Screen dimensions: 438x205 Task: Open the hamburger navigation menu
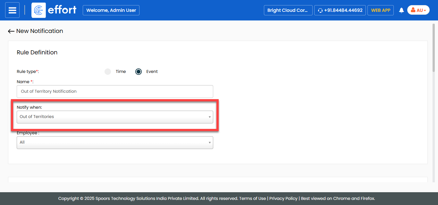tap(12, 10)
